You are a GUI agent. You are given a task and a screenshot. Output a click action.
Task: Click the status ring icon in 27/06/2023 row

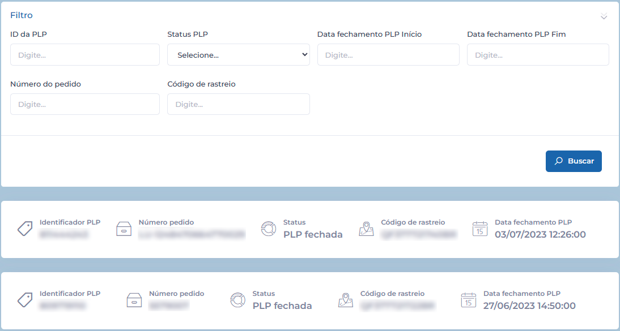pos(237,300)
